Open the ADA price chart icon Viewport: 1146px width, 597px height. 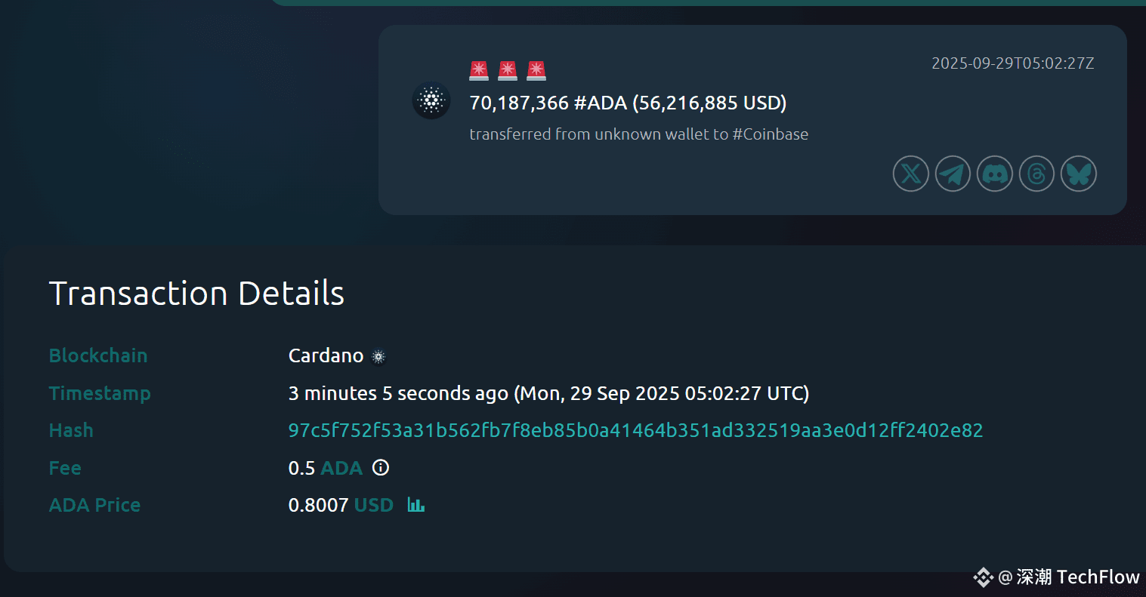click(x=416, y=504)
